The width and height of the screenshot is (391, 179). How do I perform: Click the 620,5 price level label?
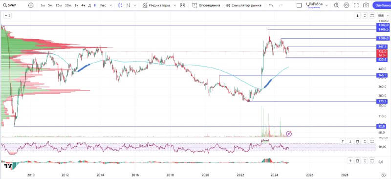click(383, 60)
